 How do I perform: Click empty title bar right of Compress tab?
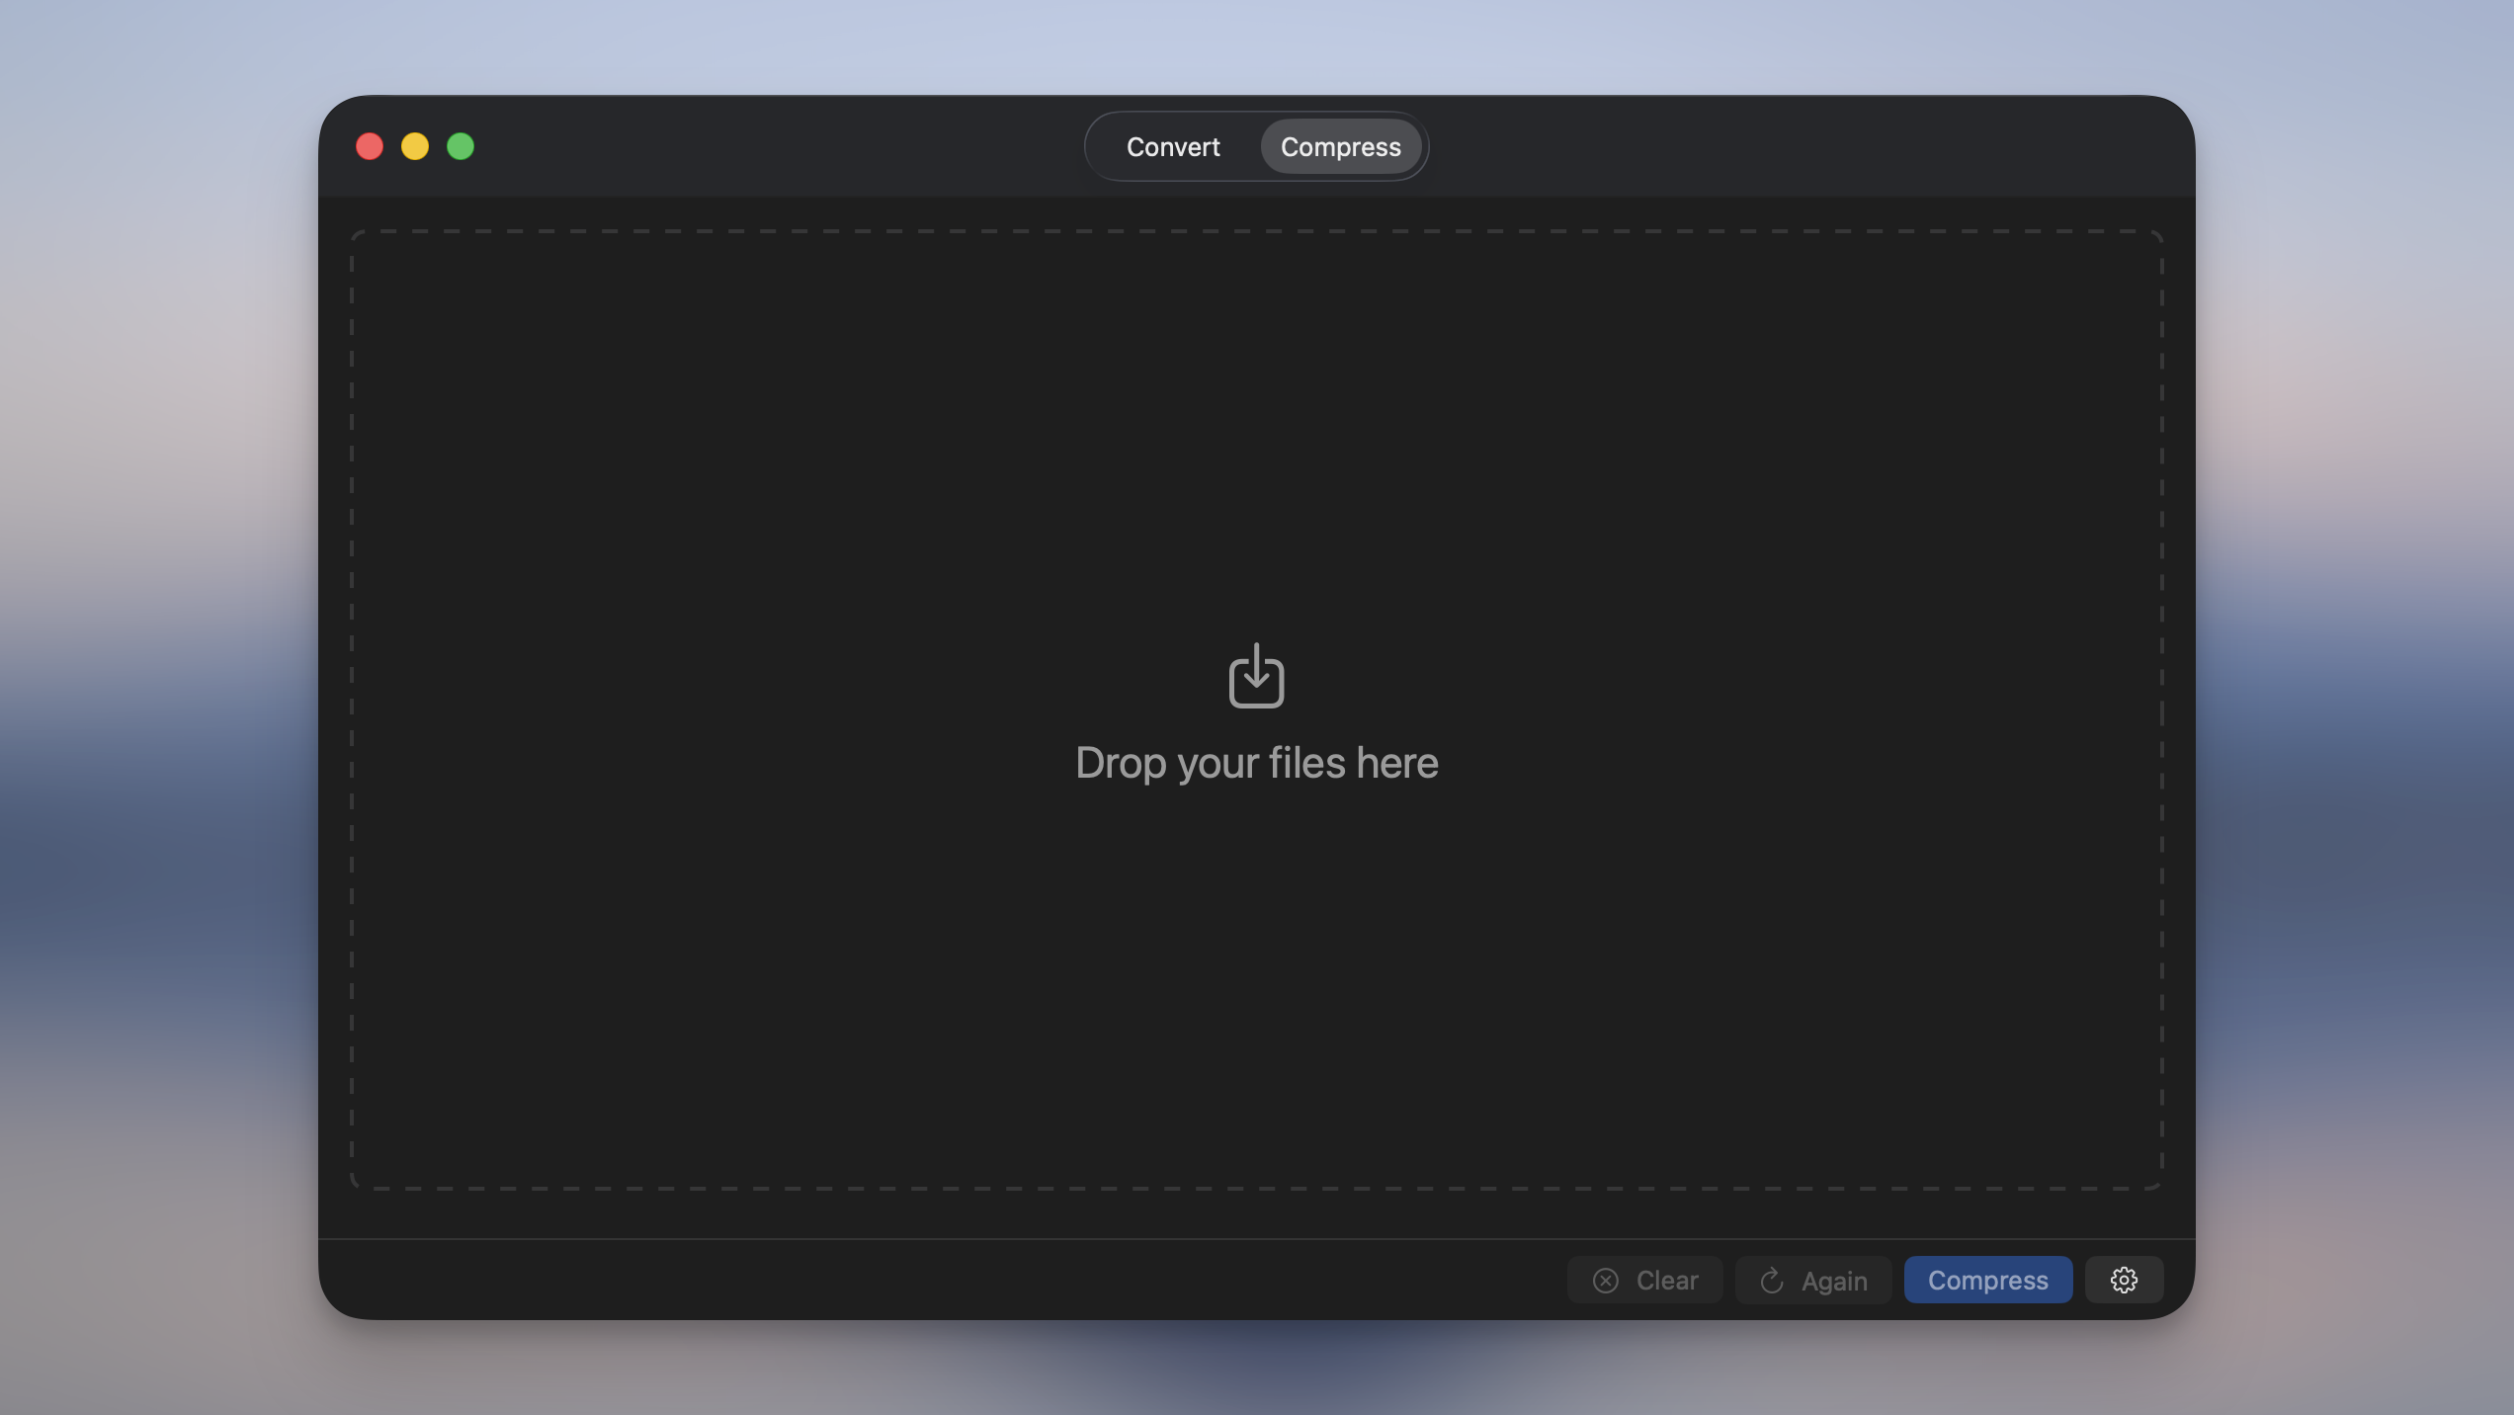click(1808, 146)
